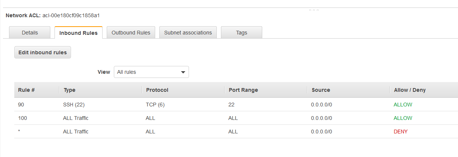Click the TCP (6) protocol cell
Screen dimensions: 458x157
pyautogui.click(x=155, y=105)
